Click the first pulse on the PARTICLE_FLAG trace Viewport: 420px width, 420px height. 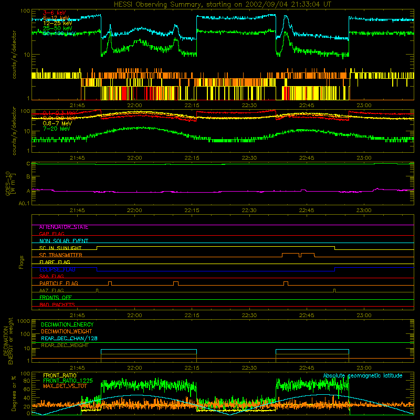click(110, 283)
